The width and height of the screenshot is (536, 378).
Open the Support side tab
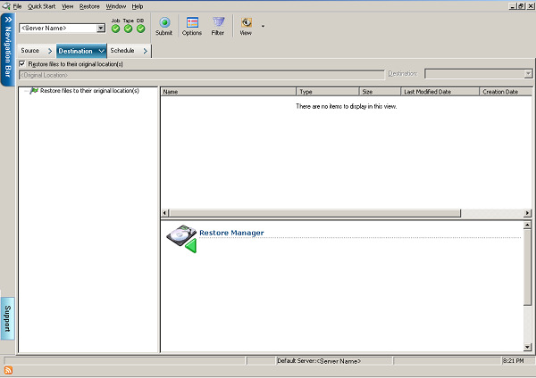(x=7, y=318)
